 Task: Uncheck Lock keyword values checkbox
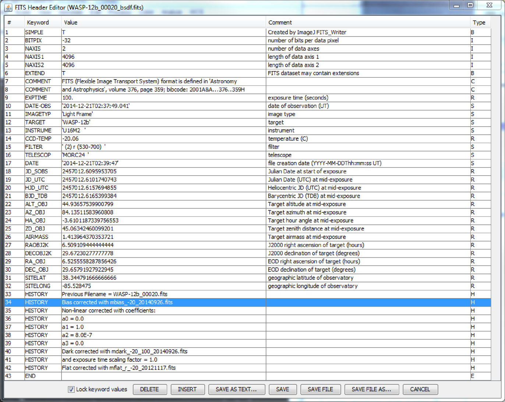click(71, 389)
